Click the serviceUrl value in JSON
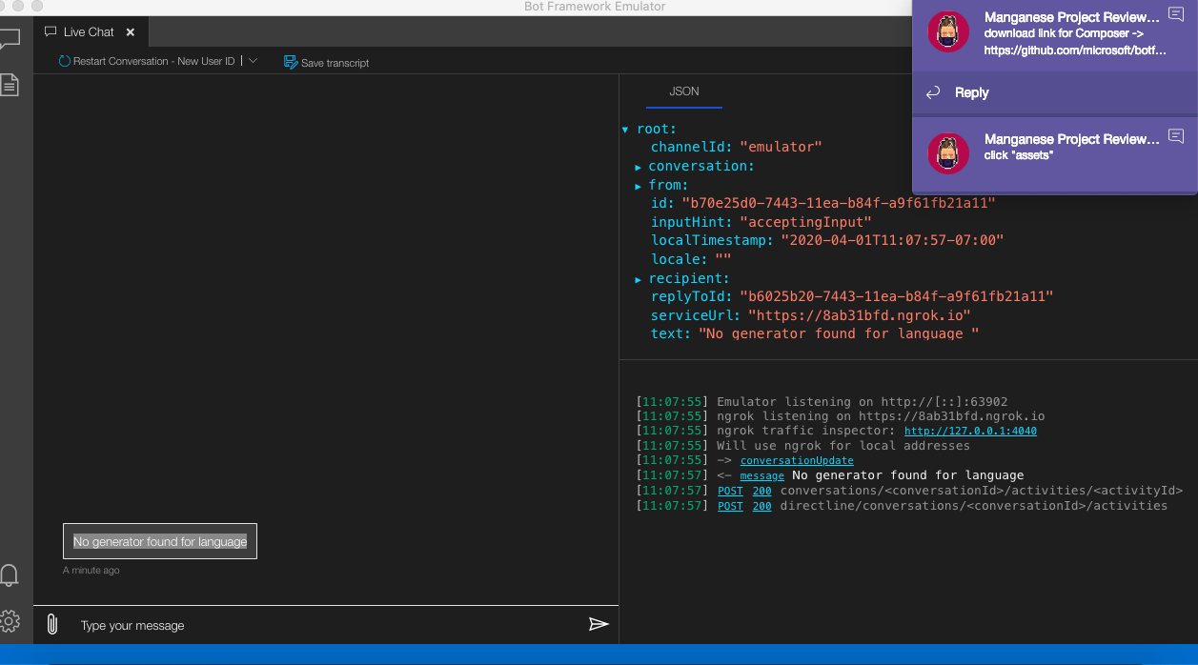Image resolution: width=1198 pixels, height=665 pixels. [859, 315]
